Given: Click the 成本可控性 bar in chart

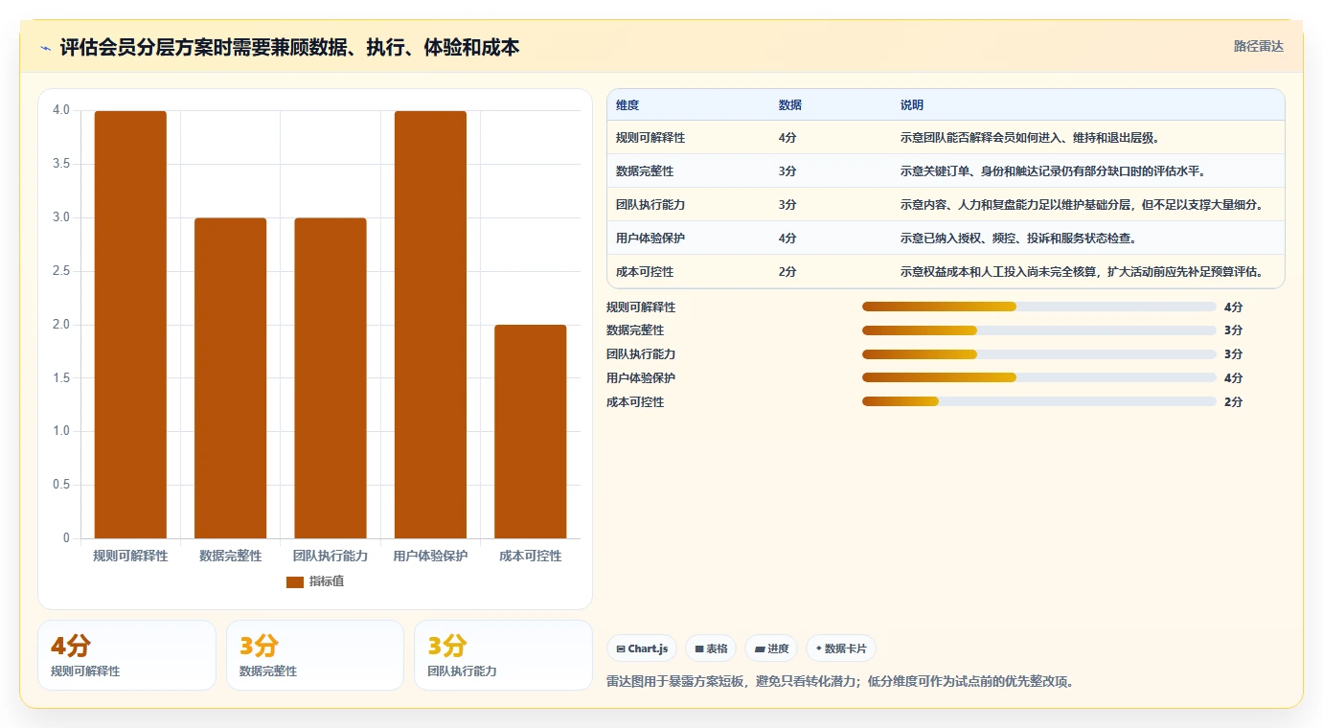Looking at the screenshot, I should coord(531,432).
